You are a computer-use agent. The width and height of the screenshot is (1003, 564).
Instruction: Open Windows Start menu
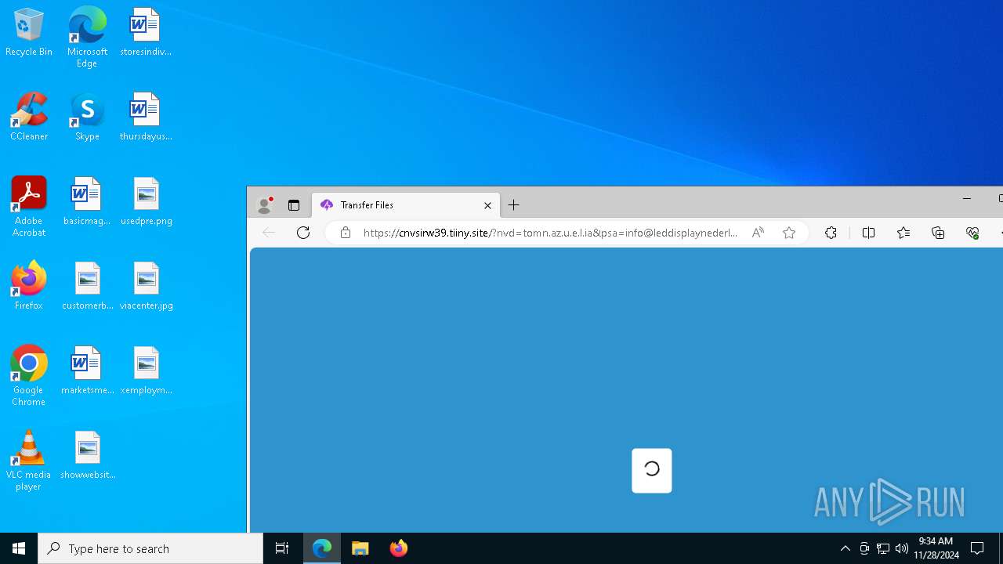point(19,548)
